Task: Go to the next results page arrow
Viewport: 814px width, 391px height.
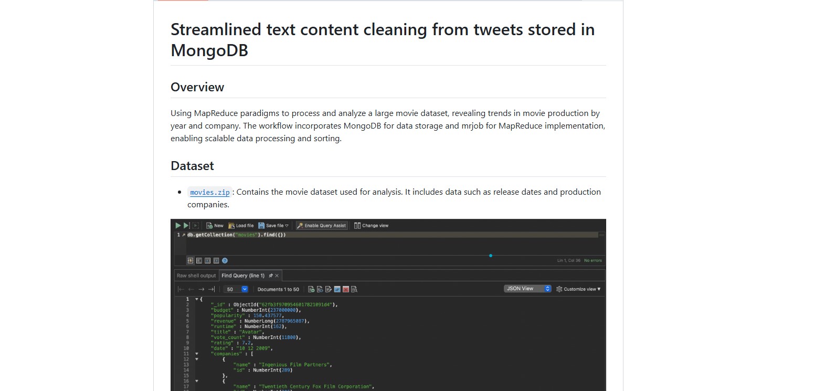Action: [201, 289]
